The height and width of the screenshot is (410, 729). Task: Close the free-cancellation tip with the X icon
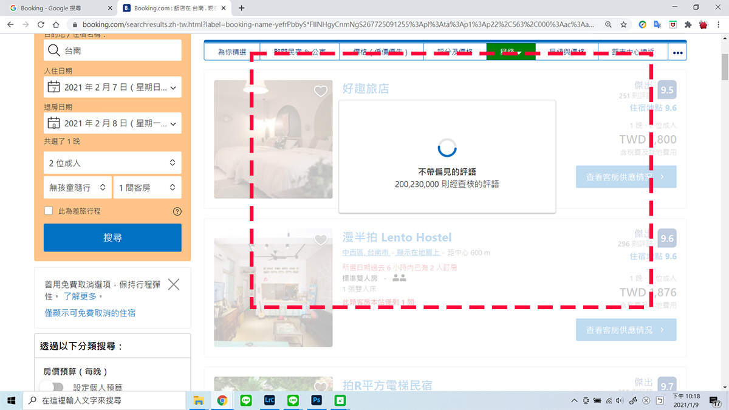click(x=173, y=284)
